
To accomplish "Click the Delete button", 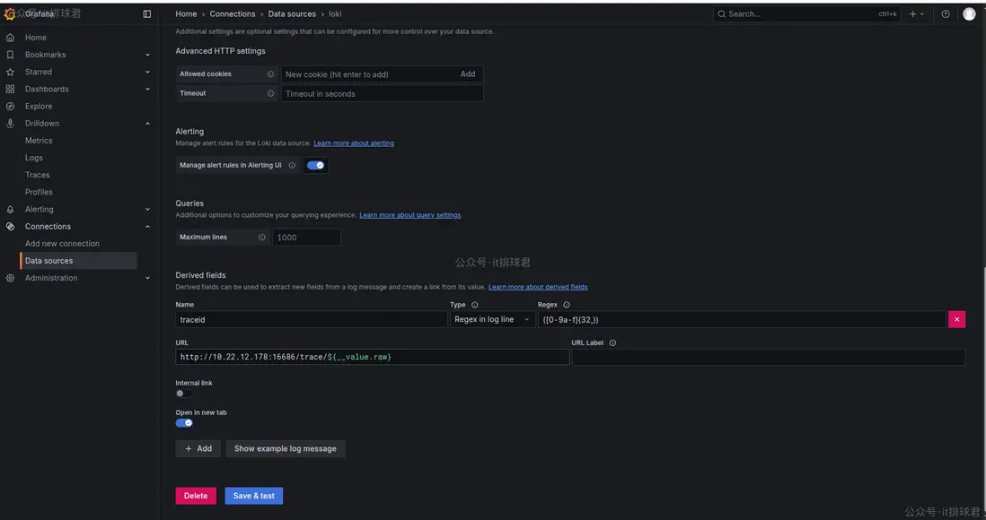I will (x=196, y=496).
